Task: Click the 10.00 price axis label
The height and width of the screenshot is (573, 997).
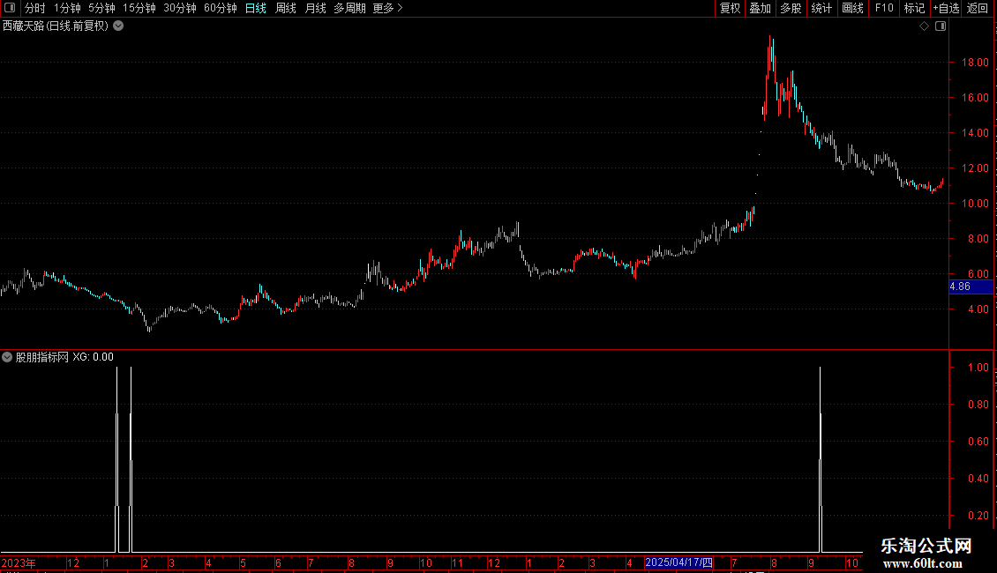Action: point(975,204)
